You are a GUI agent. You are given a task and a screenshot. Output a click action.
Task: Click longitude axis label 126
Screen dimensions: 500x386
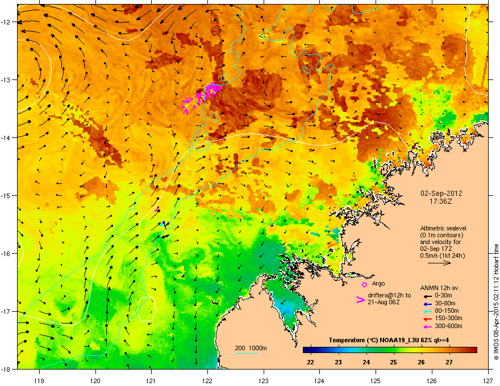pos(432,380)
